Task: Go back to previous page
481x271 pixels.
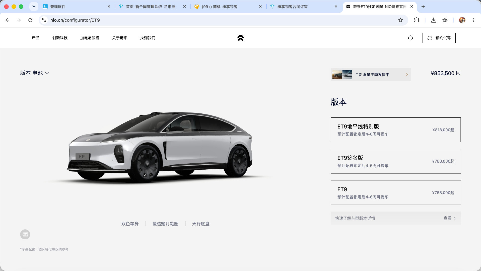Action: [8, 20]
